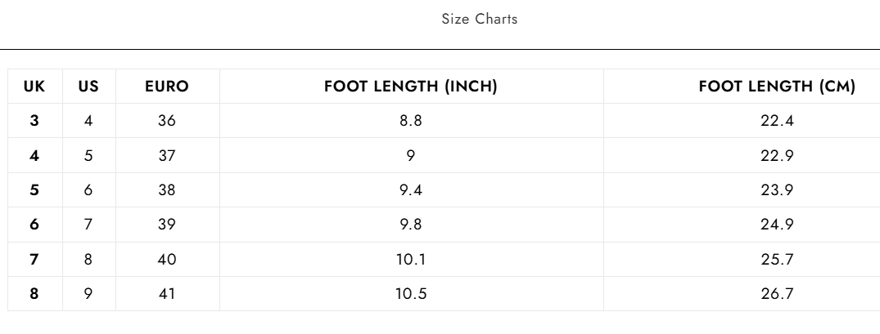Select the 9.4 inch foot length value
This screenshot has height=334, width=880.
pyautogui.click(x=411, y=191)
